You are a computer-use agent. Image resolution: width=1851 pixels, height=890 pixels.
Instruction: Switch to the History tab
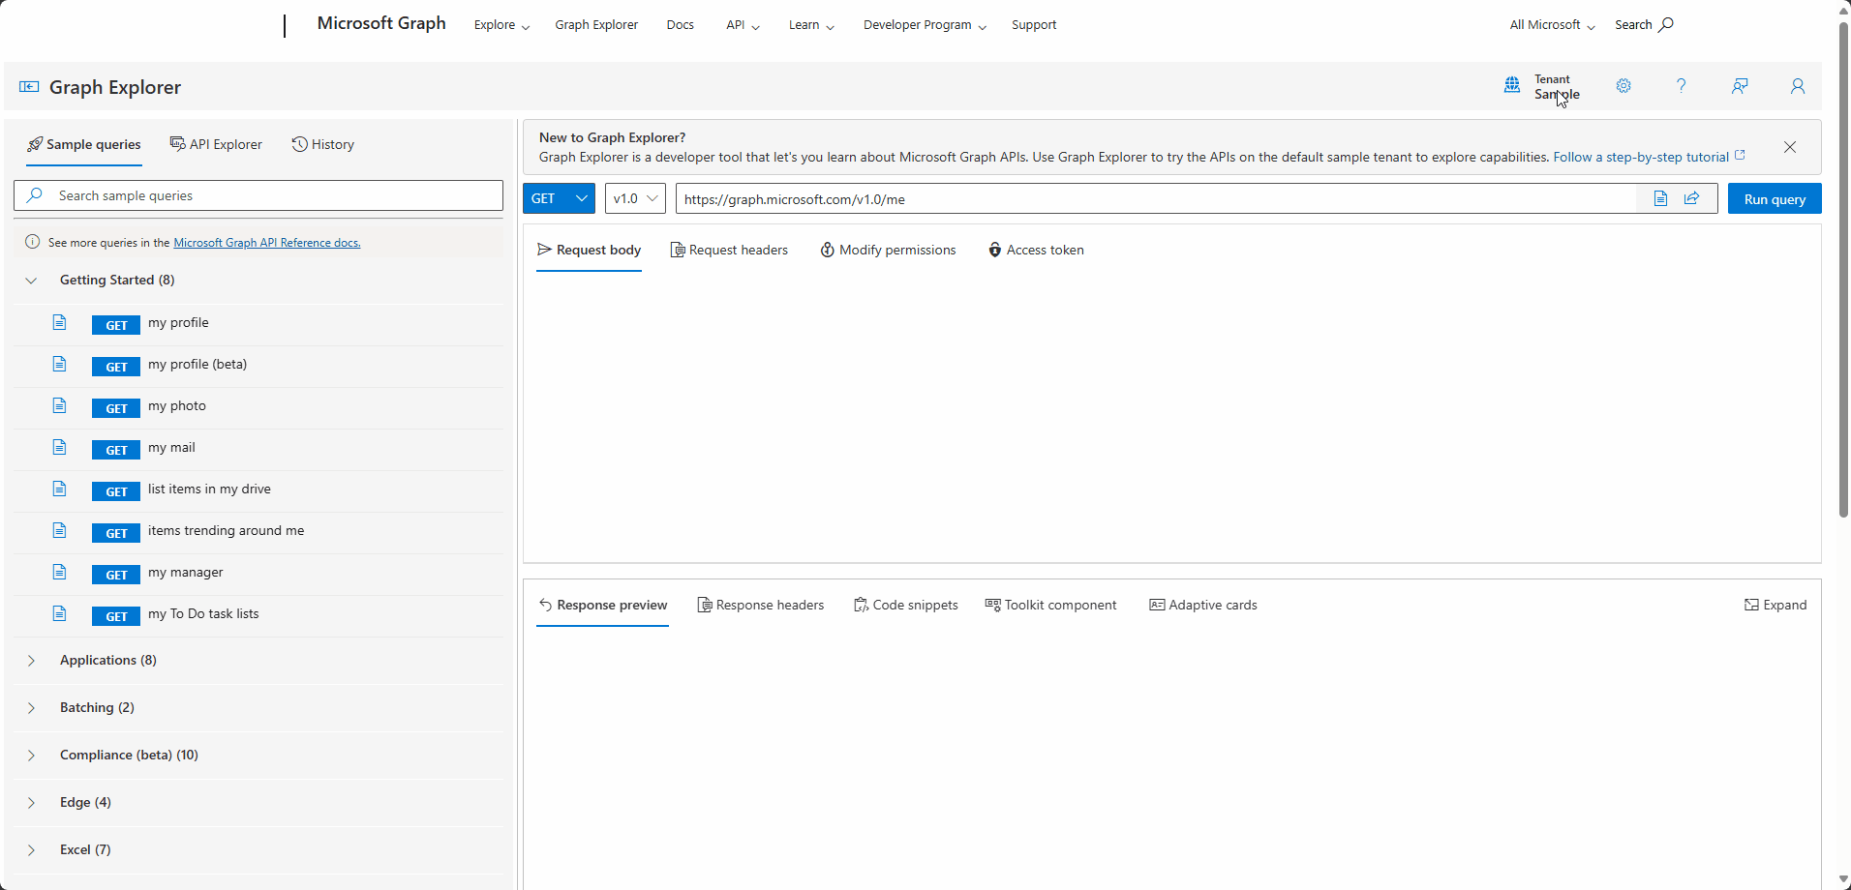[x=322, y=144]
